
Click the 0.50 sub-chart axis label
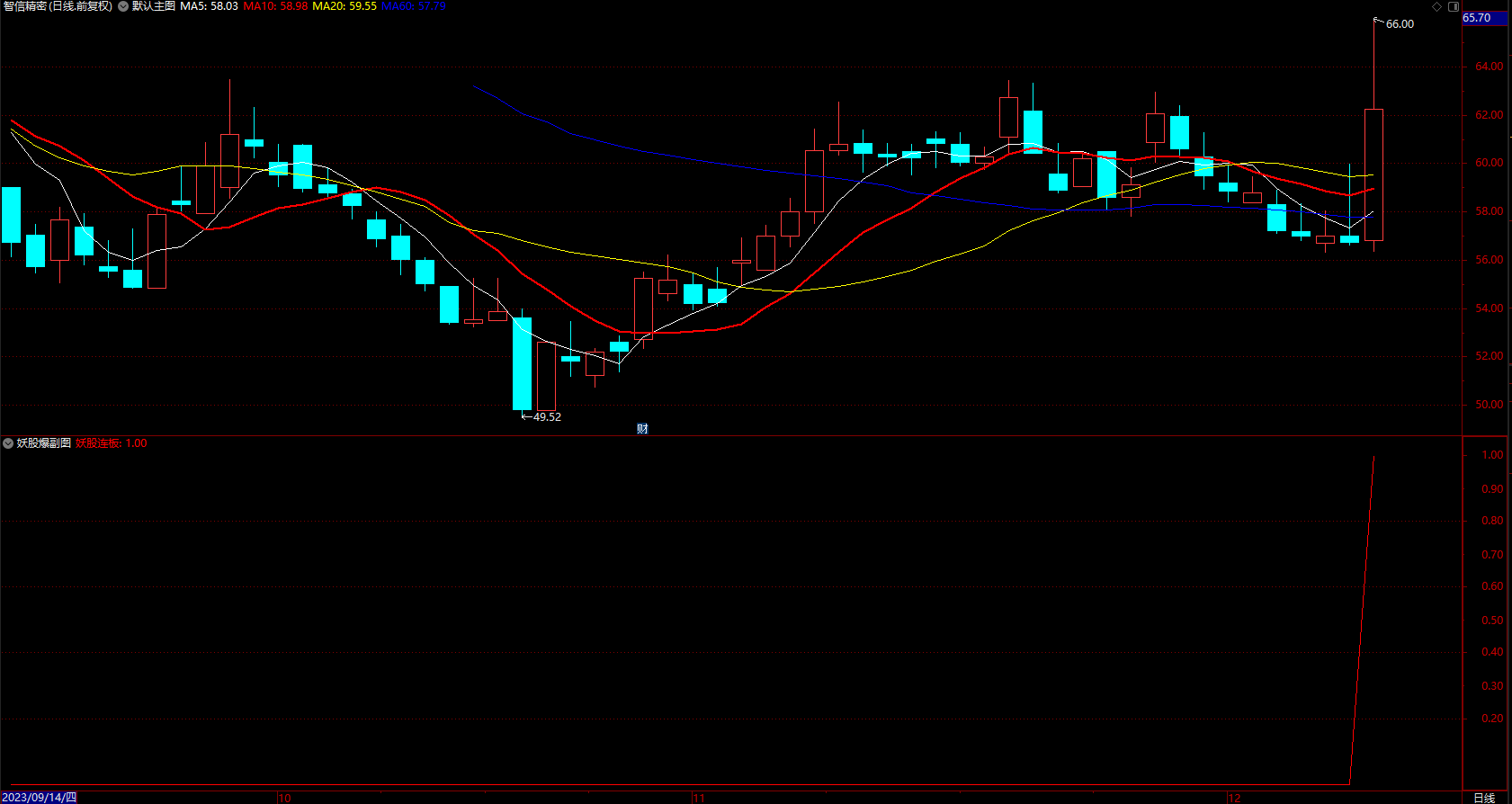(1492, 621)
